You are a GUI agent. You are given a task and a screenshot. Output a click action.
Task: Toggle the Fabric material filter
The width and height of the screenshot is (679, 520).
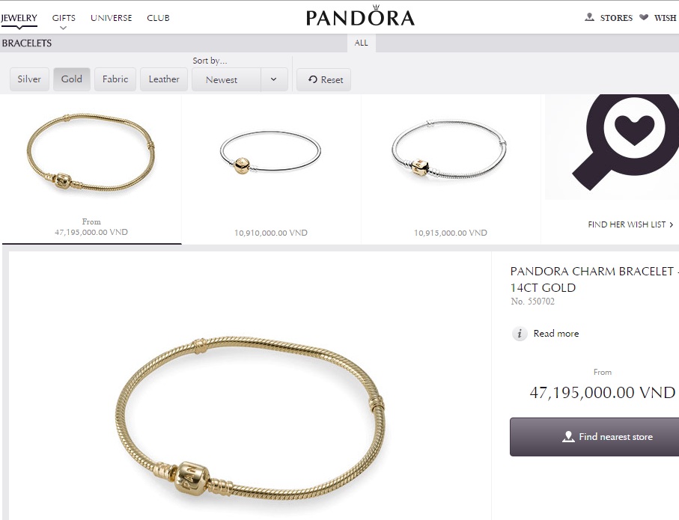(115, 79)
